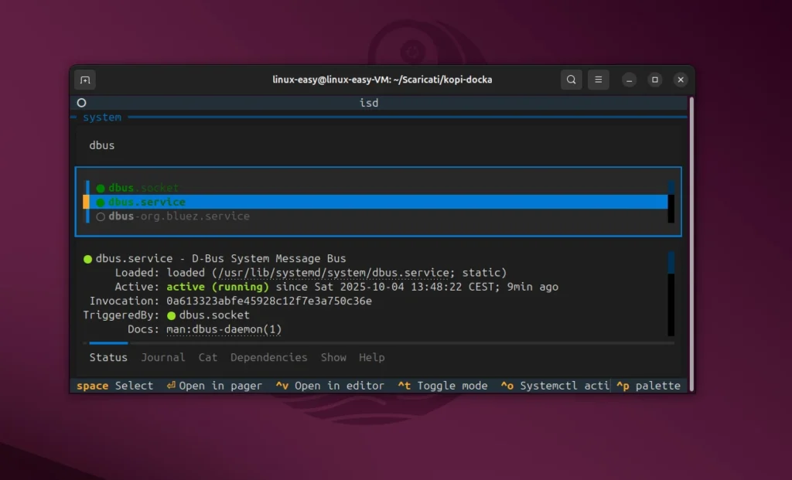Switch to the Journal tab
This screenshot has height=480, width=792.
[162, 357]
